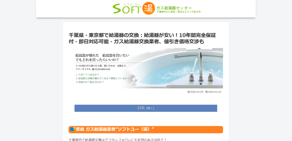Click the phone number 0120-899-944 in banner
Viewport: 292px width, 141px height.
103,69
